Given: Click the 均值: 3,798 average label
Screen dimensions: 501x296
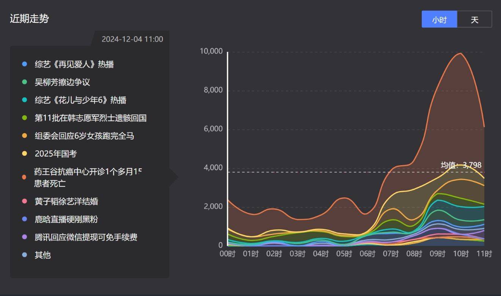Looking at the screenshot, I should [x=461, y=165].
